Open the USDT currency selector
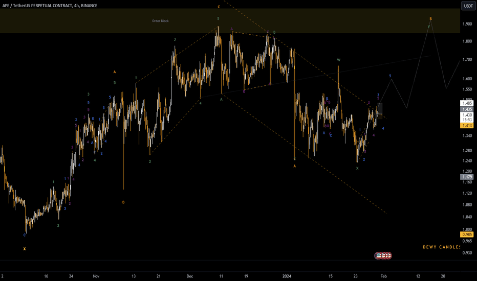The height and width of the screenshot is (281, 477). click(x=468, y=6)
